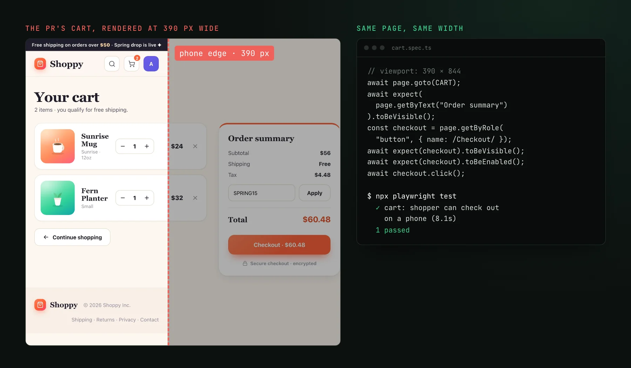Screen dimensions: 631x368
Task: Click the "$60.48" total amount
Action: click(x=317, y=220)
